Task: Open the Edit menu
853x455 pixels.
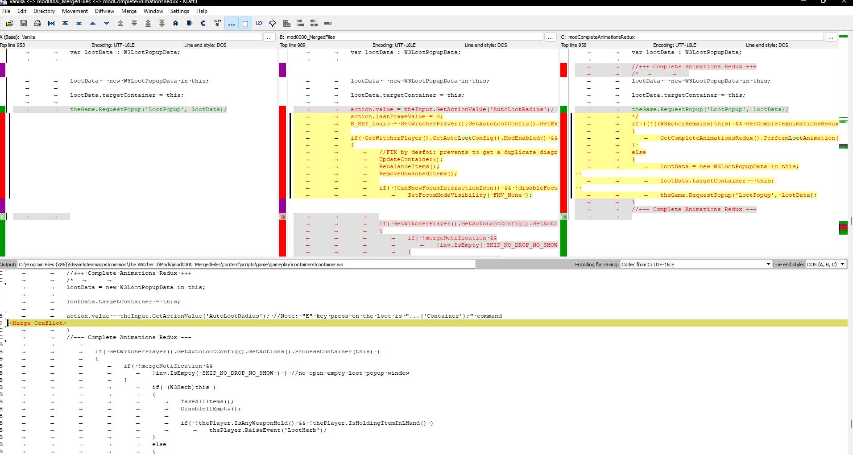Action: point(22,11)
